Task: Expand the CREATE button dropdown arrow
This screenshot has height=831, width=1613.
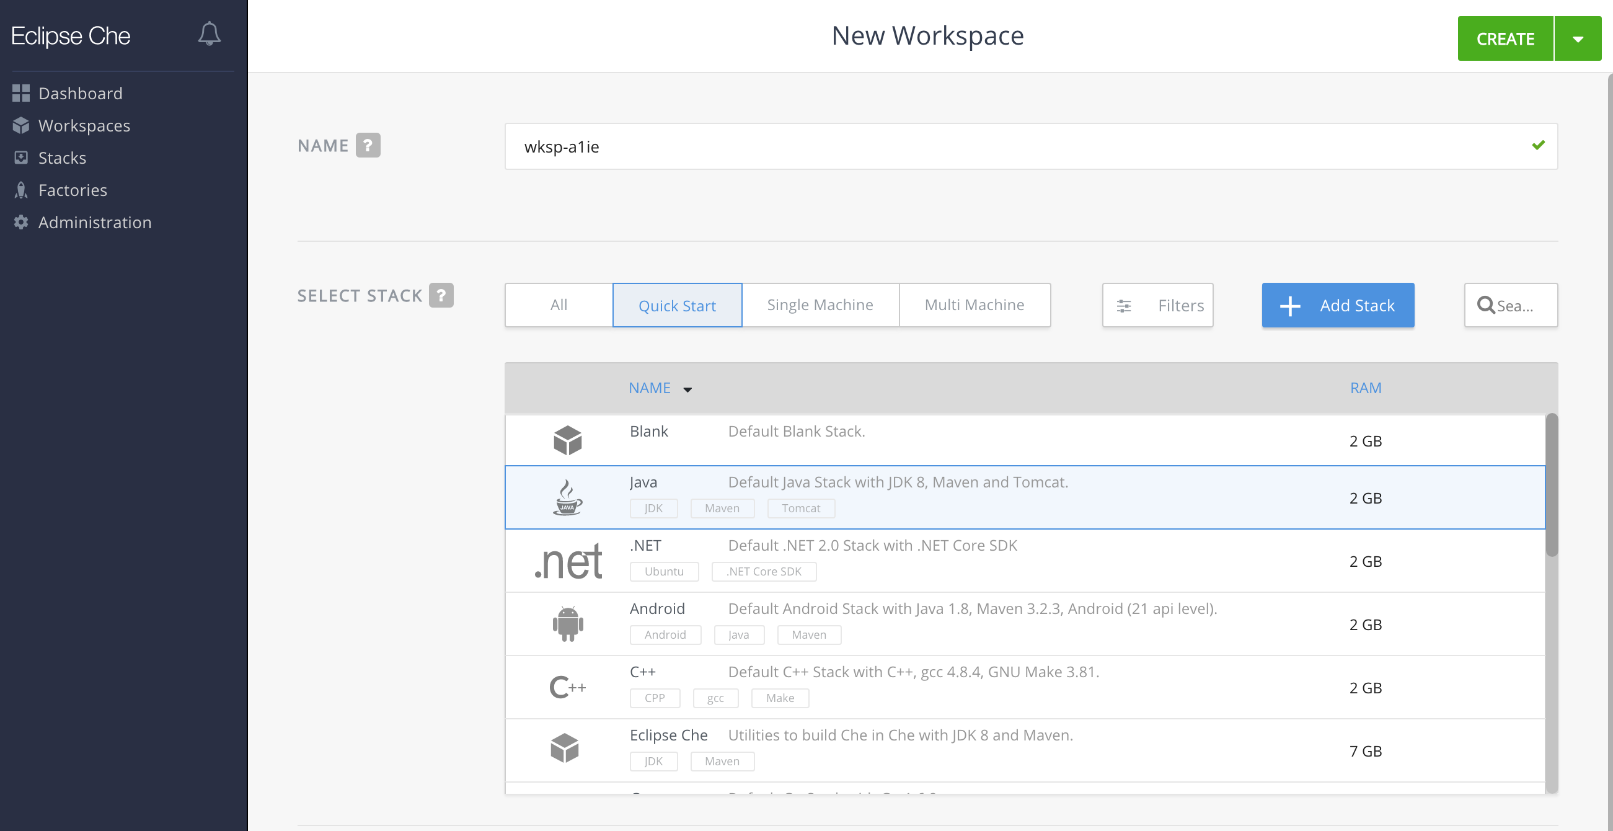Action: tap(1577, 39)
